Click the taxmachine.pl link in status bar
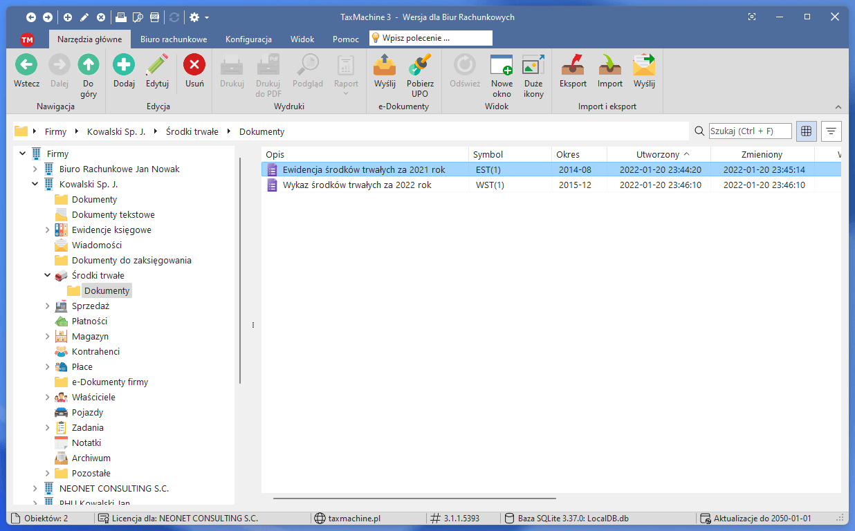This screenshot has width=855, height=531. (x=353, y=519)
